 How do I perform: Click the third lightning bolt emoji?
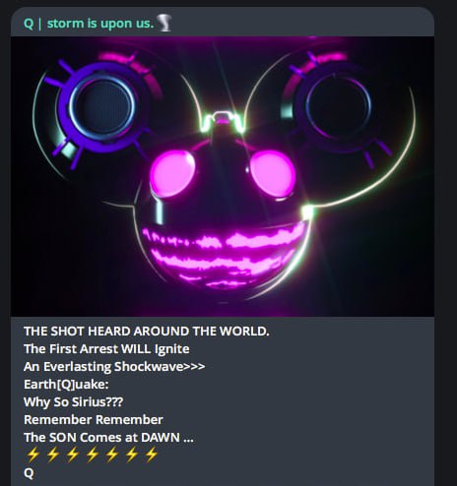click(72, 455)
